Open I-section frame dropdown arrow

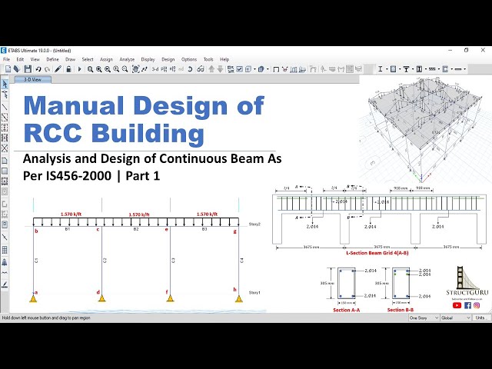(x=387, y=69)
